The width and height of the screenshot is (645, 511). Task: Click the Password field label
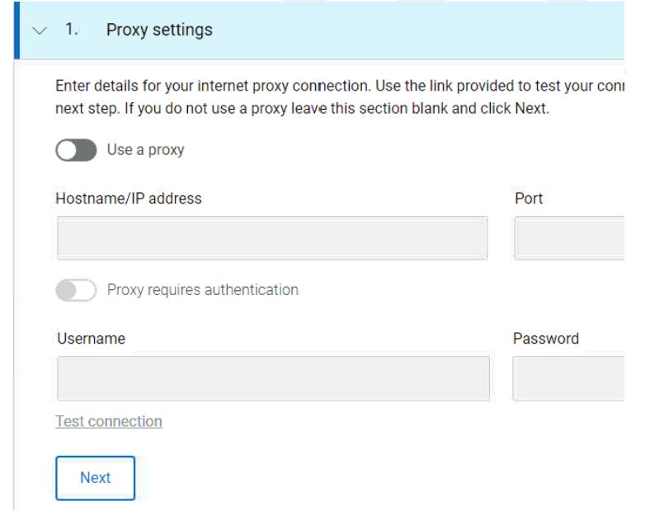pyautogui.click(x=546, y=339)
